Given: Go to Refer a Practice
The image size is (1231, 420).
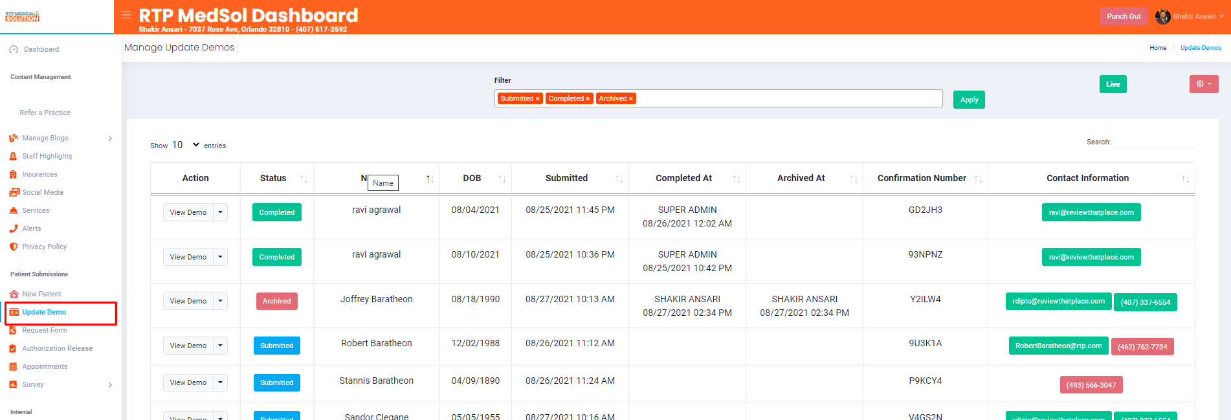Looking at the screenshot, I should click(45, 113).
